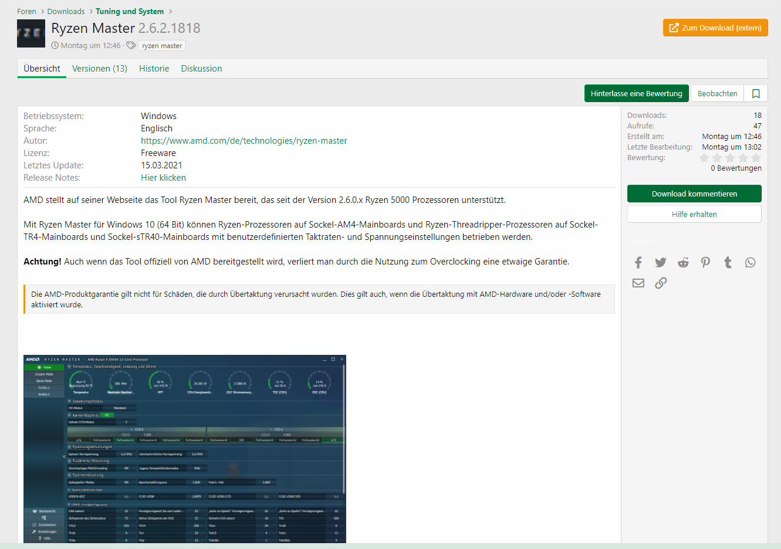Share this page via WhatsApp
Screen dimensions: 781x549
pyautogui.click(x=750, y=263)
